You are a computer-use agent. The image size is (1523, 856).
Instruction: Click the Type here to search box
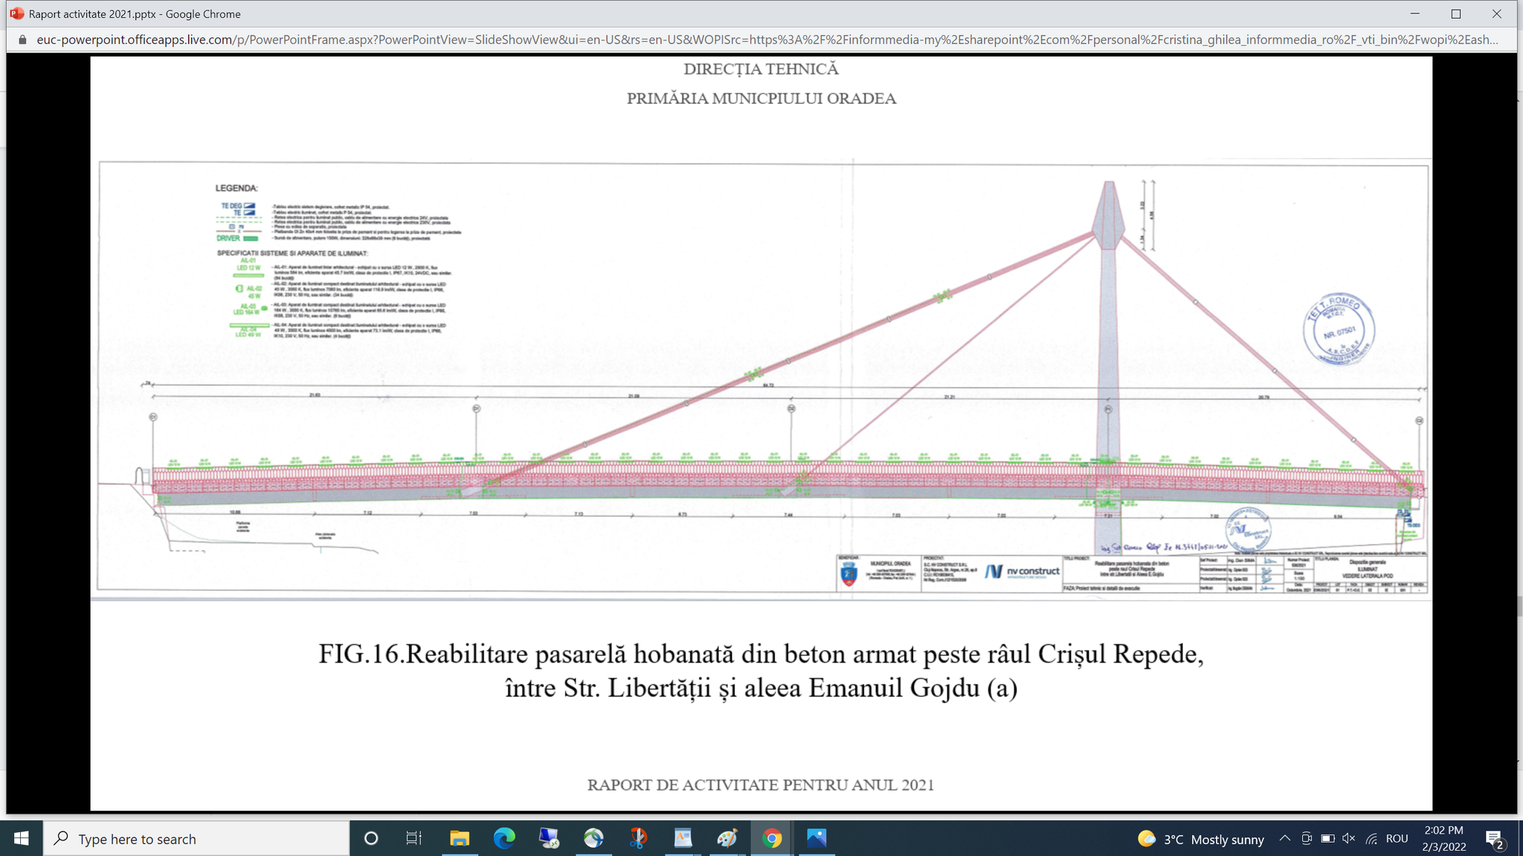[197, 839]
